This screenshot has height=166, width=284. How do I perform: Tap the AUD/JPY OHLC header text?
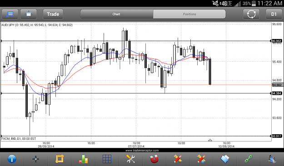(x=37, y=25)
